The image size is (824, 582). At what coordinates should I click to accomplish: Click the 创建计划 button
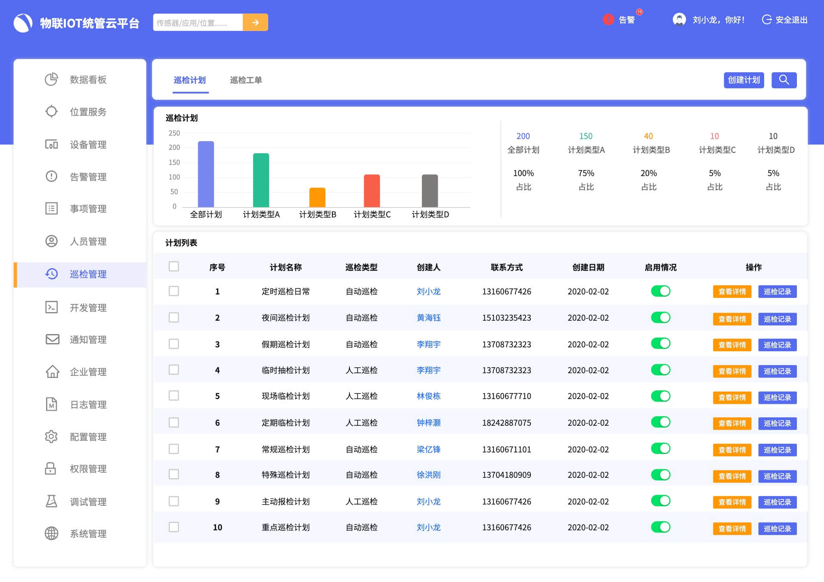click(743, 80)
